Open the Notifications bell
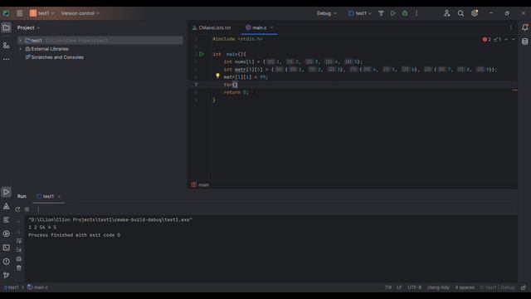This screenshot has height=299, width=531. [x=525, y=27]
